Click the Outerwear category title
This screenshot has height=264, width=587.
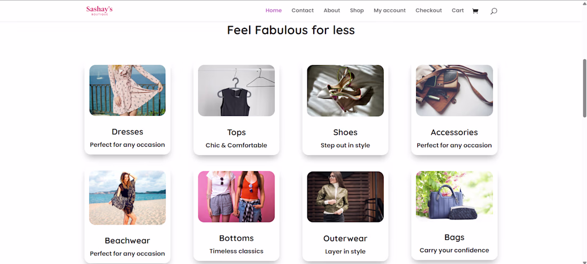pos(345,238)
